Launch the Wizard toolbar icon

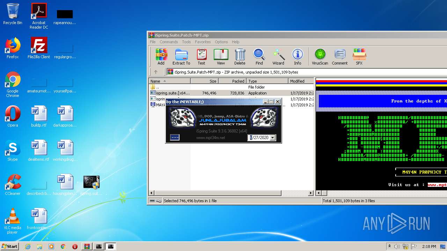[x=278, y=57]
